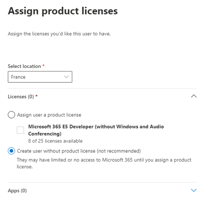The height and width of the screenshot is (208, 206).
Task: Click the limited access warning description text
Action: click(x=104, y=163)
